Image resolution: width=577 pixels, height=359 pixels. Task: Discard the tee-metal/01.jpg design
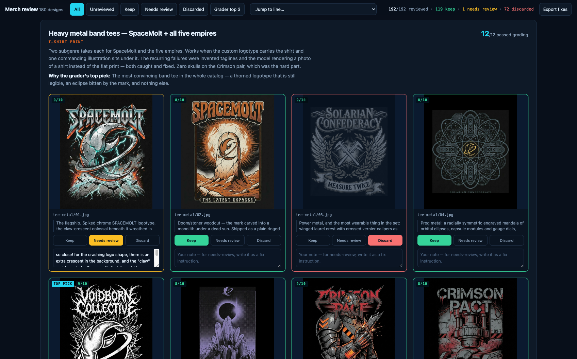[142, 240]
